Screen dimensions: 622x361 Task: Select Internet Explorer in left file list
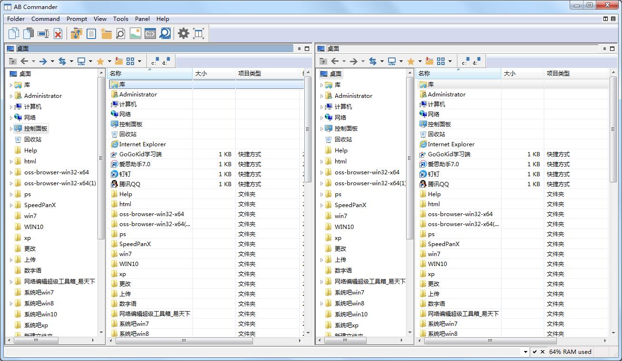pos(143,144)
